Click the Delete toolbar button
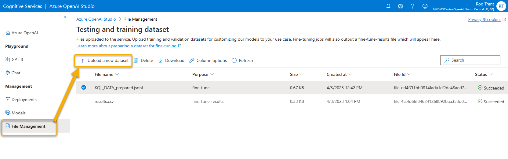Image resolution: width=508 pixels, height=159 pixels. (143, 60)
